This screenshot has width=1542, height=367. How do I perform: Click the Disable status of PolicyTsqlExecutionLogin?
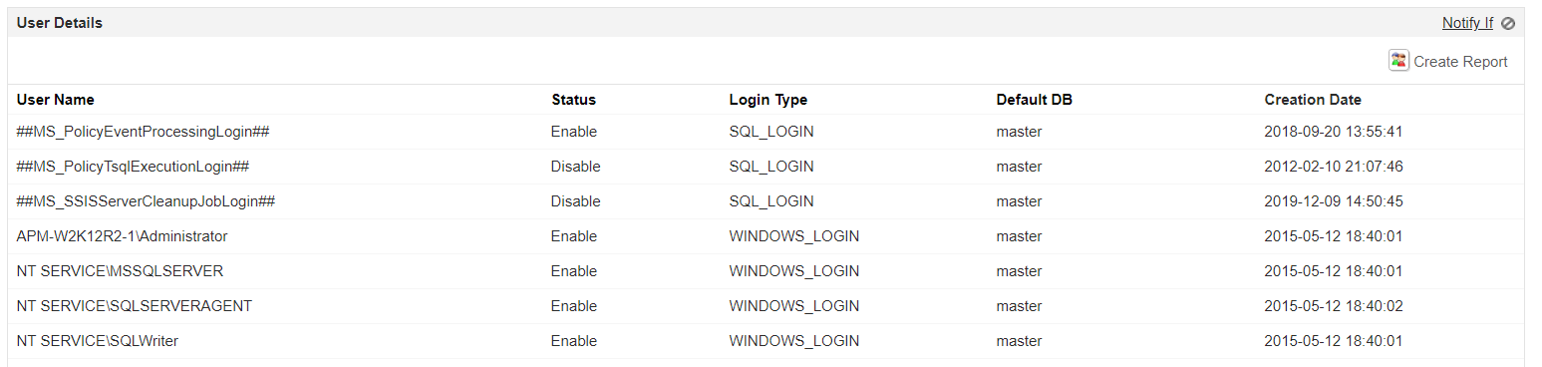pos(575,167)
